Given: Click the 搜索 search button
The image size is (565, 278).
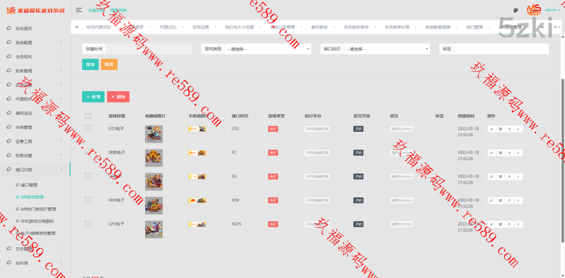Looking at the screenshot, I should [90, 65].
